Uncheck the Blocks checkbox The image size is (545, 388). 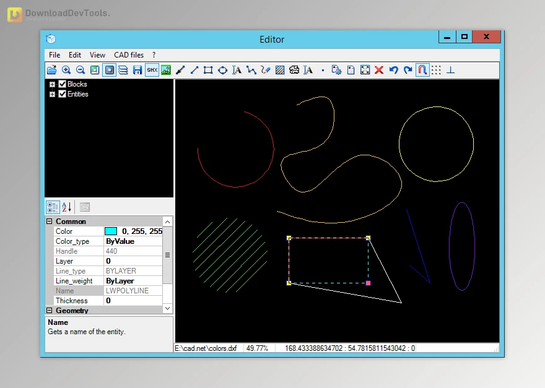[62, 84]
